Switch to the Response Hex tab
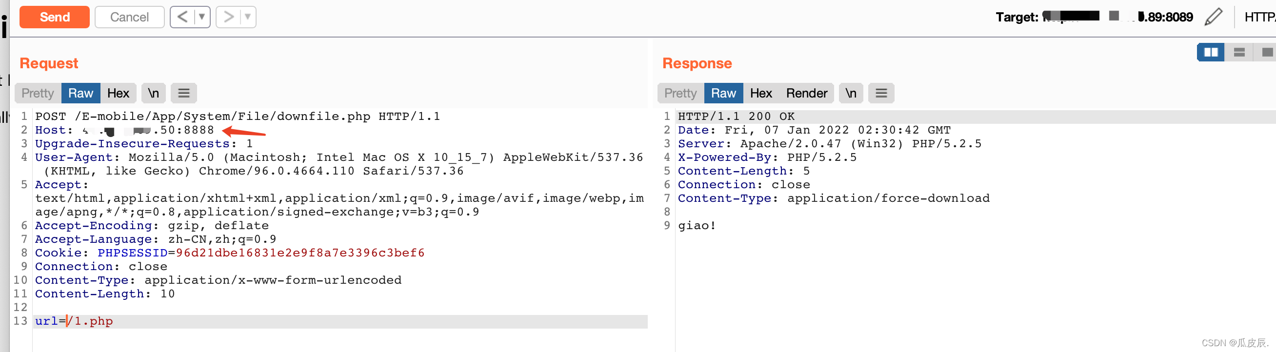 click(x=761, y=93)
